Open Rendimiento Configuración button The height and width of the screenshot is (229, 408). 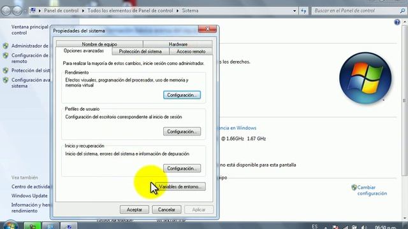(182, 95)
